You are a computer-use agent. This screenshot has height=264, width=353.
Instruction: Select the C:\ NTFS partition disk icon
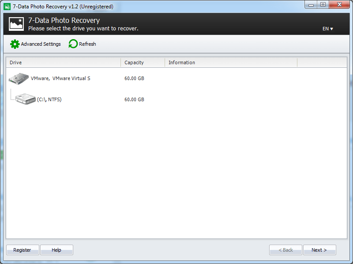[x=25, y=99]
